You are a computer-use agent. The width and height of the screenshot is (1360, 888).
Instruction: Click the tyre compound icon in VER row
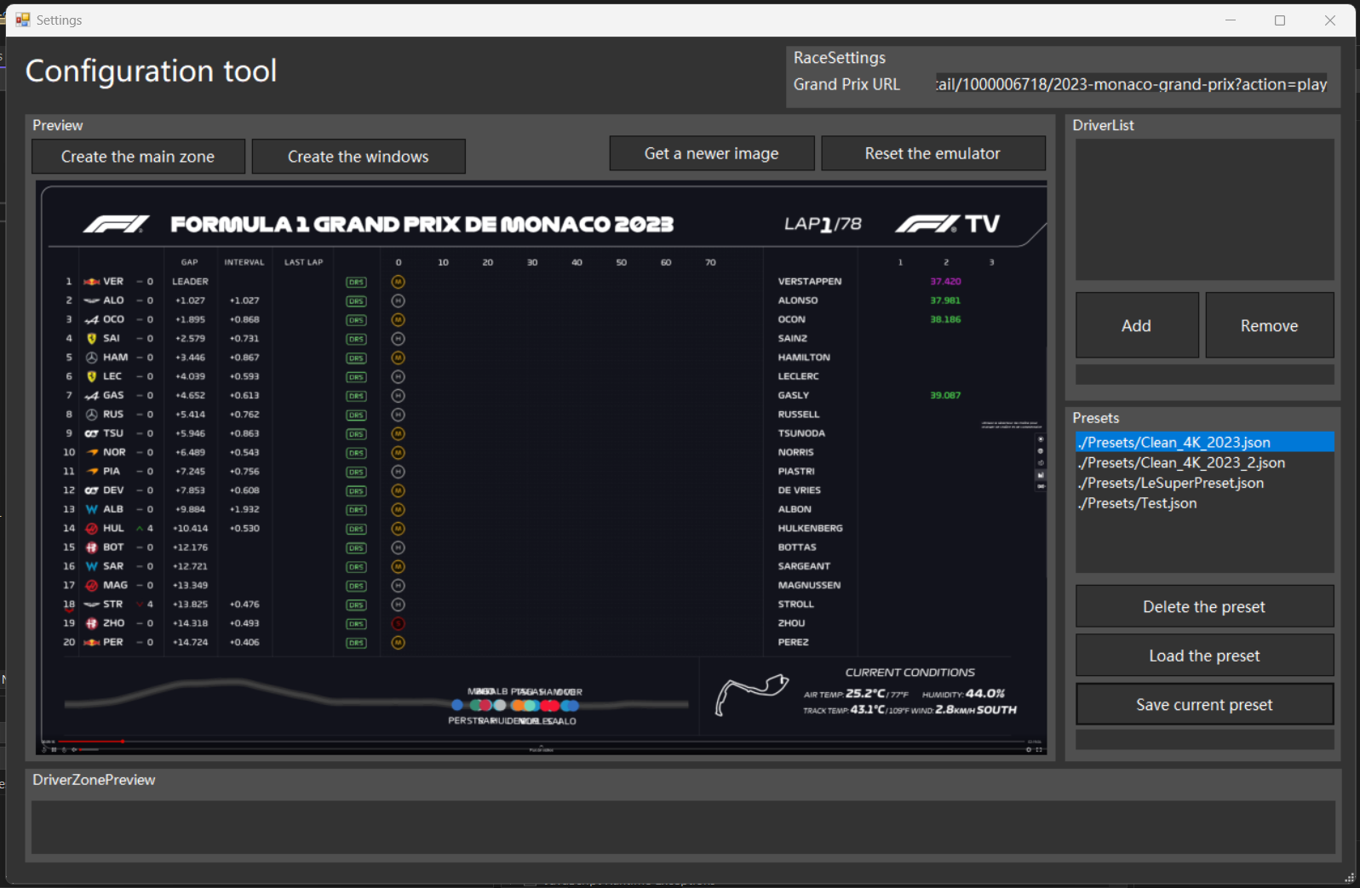(398, 282)
